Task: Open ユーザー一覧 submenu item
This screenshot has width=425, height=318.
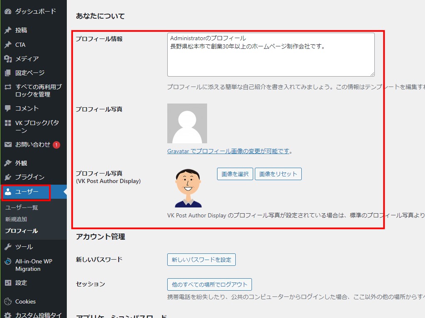Action: [x=22, y=207]
